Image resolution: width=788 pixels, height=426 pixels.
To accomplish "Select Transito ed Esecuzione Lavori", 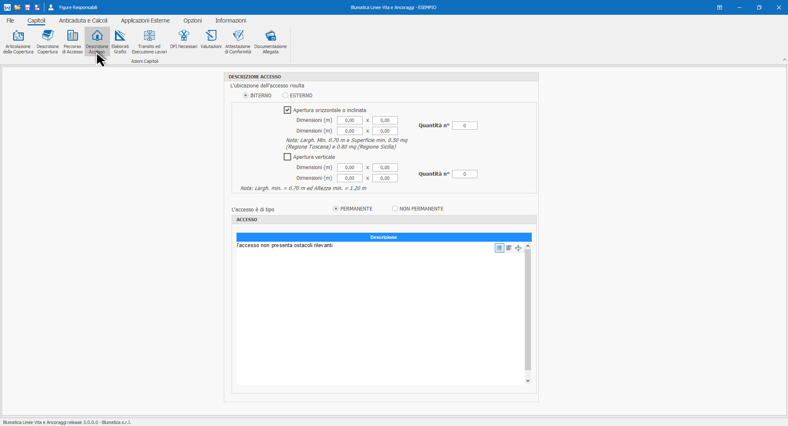I will click(x=149, y=41).
